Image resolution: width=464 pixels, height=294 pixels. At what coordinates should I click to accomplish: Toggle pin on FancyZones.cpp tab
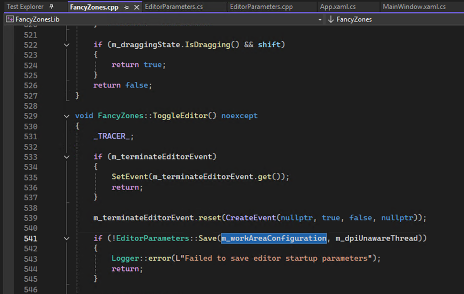pos(127,7)
